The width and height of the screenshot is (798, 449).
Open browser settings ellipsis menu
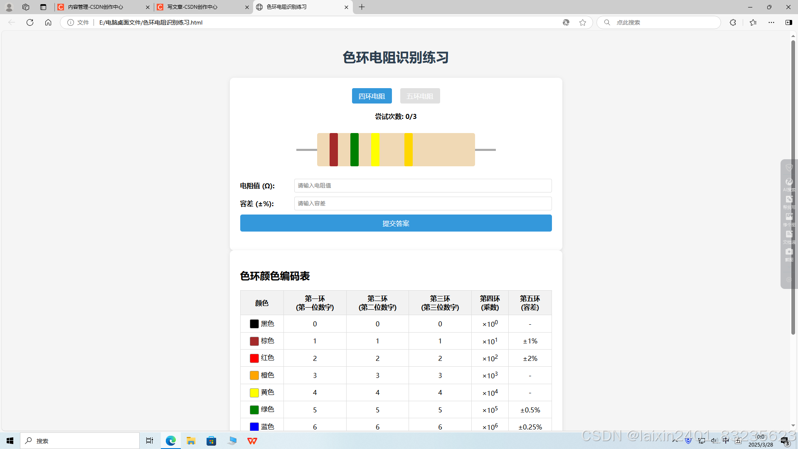[x=771, y=22]
